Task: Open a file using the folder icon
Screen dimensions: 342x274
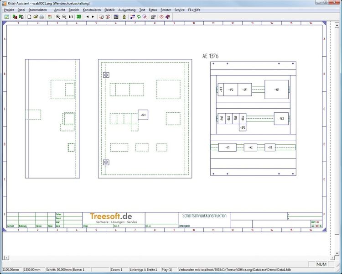Action: pyautogui.click(x=36, y=17)
